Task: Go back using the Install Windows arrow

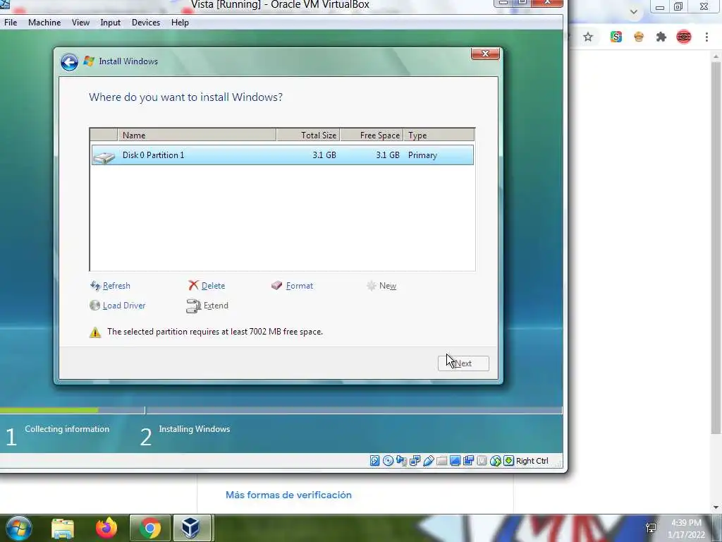Action: click(70, 62)
